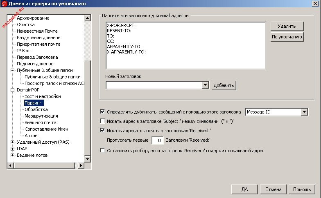Click the skip first Received headers number field

[x=157, y=140]
